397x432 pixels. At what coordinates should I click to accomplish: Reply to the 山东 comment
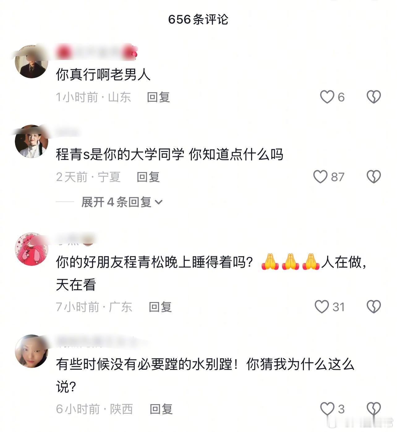[158, 97]
